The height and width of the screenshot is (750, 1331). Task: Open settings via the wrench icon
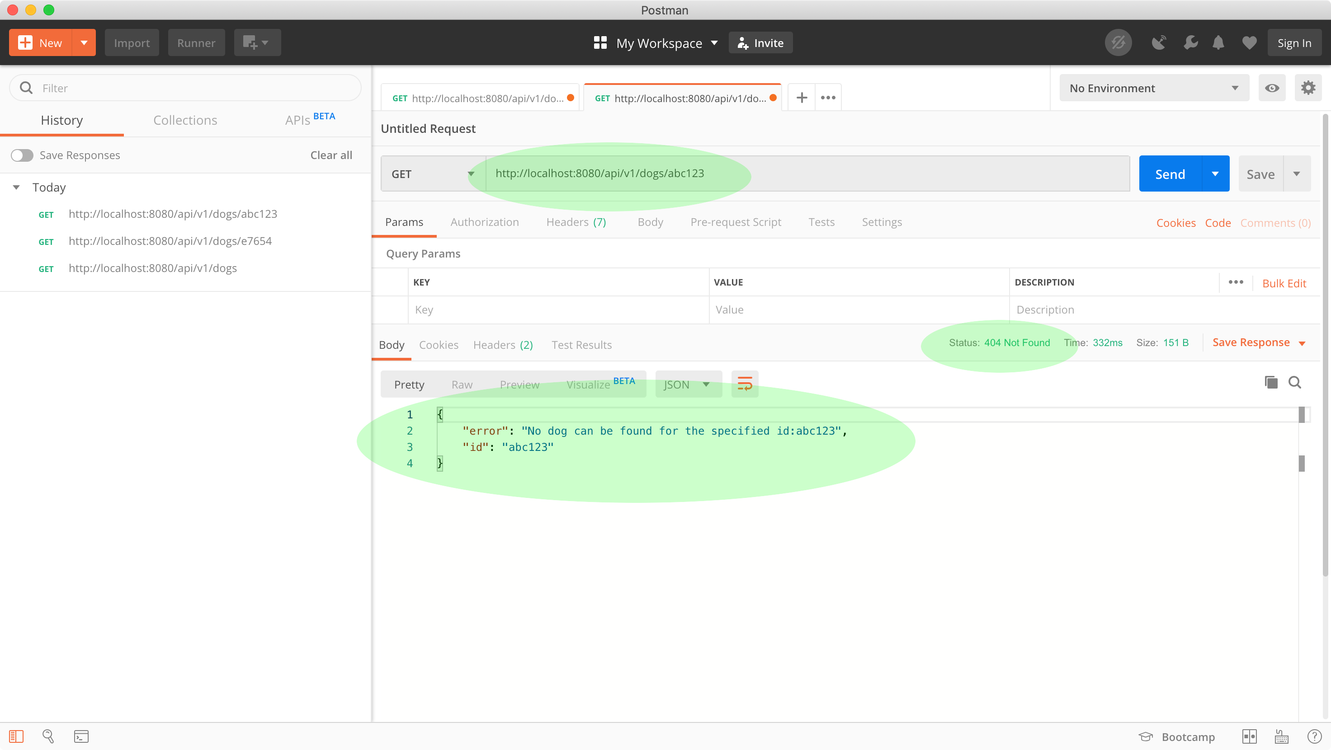(1190, 43)
